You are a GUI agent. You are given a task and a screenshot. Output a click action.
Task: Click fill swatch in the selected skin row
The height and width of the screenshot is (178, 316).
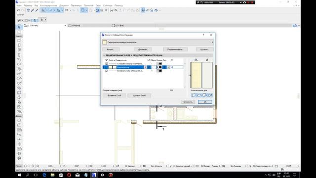[x=111, y=67]
